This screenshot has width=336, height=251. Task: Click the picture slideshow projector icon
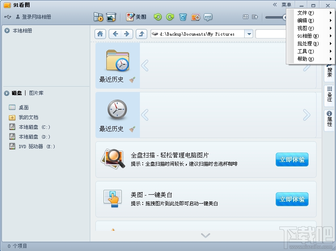click(111, 17)
